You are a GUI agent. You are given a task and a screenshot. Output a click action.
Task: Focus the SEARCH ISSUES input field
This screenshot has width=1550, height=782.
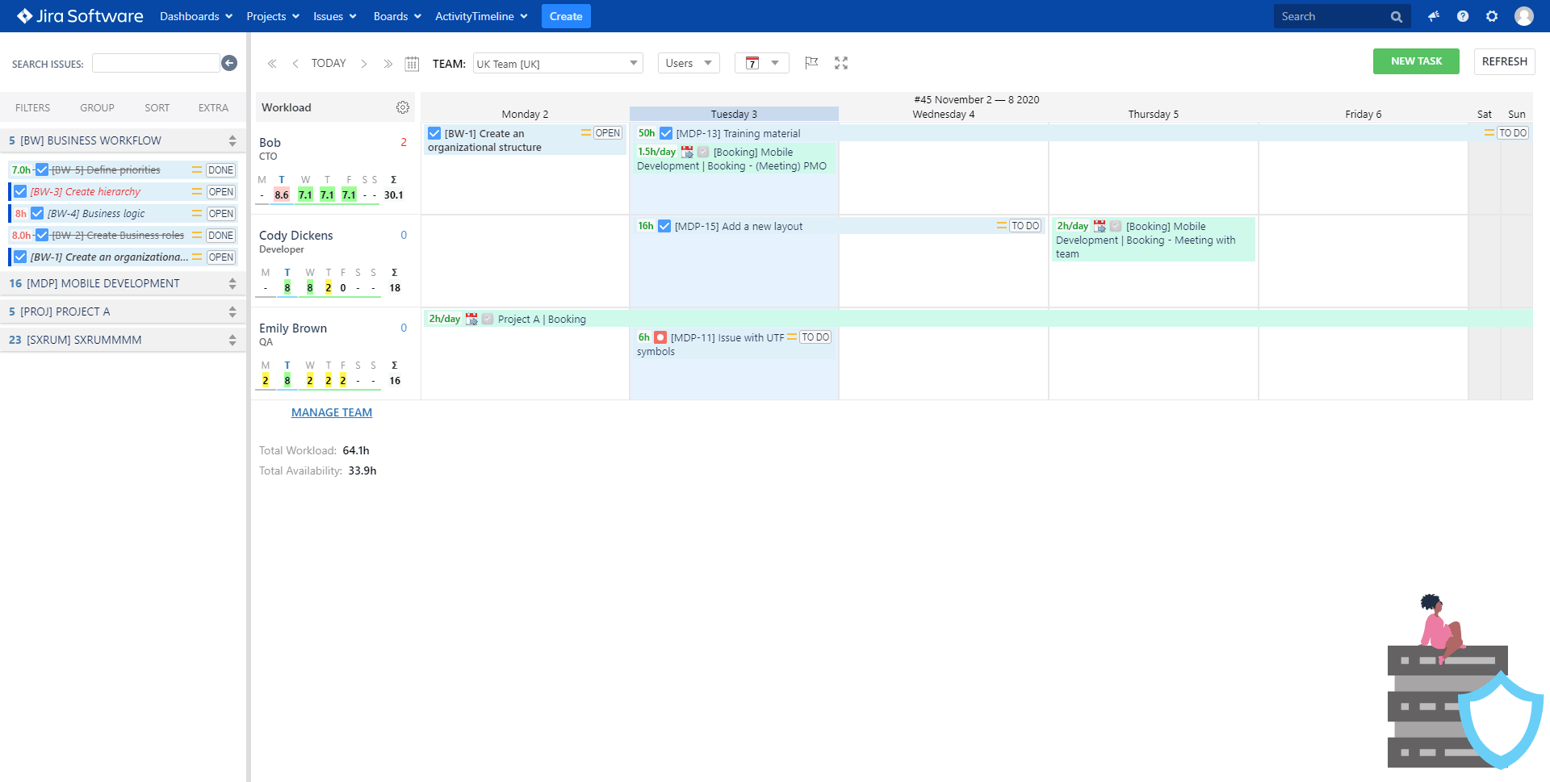[x=156, y=63]
